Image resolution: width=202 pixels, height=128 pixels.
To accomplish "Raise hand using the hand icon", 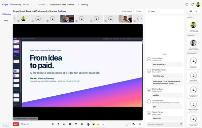I will 88,124.
